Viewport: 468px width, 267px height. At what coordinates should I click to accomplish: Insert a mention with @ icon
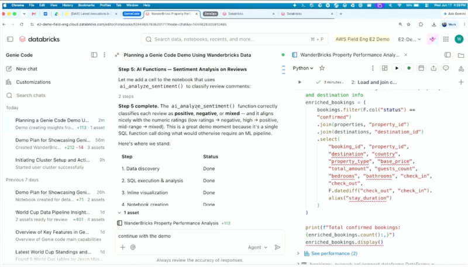coord(133,247)
